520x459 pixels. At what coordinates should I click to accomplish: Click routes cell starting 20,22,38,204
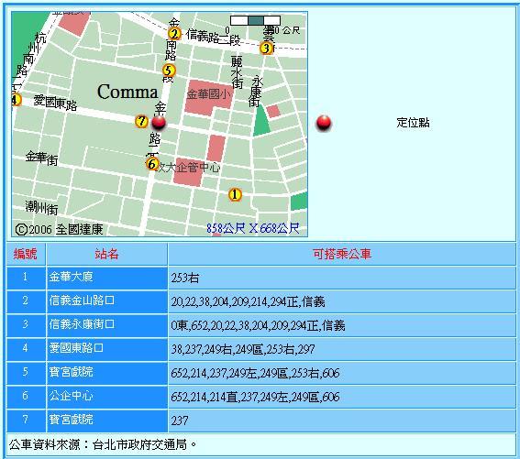click(342, 301)
